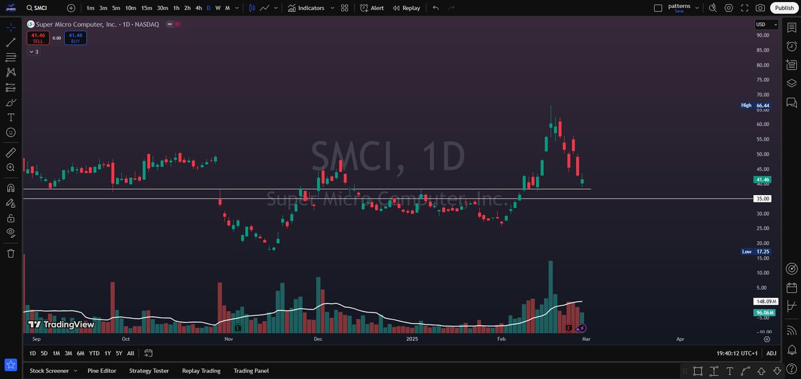Screen dimensions: 801x379
Task: Switch to the 15m timeframe
Action: tap(147, 8)
